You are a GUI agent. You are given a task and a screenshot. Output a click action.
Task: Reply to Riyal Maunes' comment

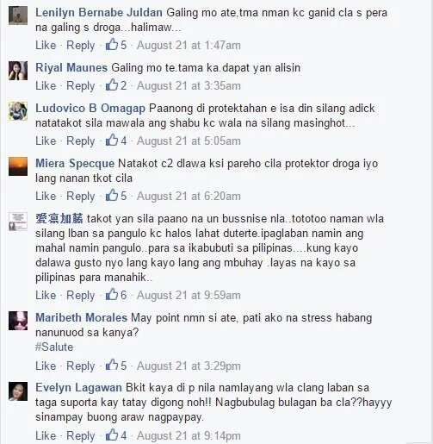point(81,85)
